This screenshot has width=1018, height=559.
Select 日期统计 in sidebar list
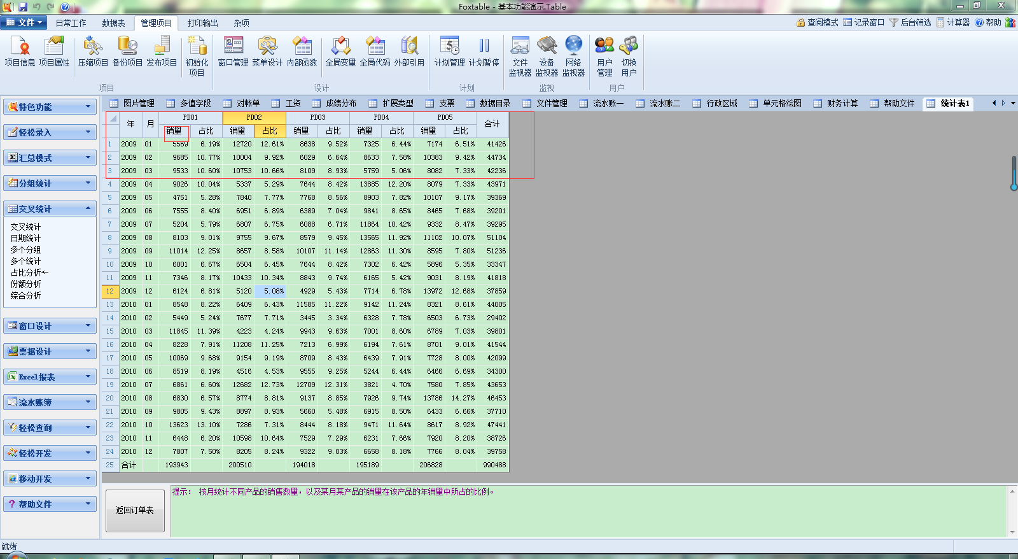pos(25,238)
